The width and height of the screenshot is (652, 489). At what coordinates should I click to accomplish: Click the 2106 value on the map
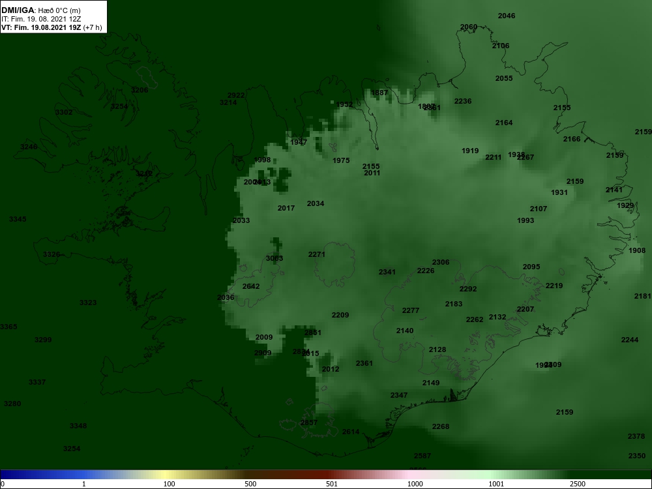click(x=501, y=46)
